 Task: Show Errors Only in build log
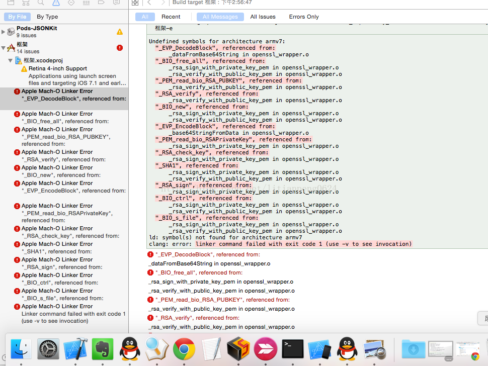point(304,17)
